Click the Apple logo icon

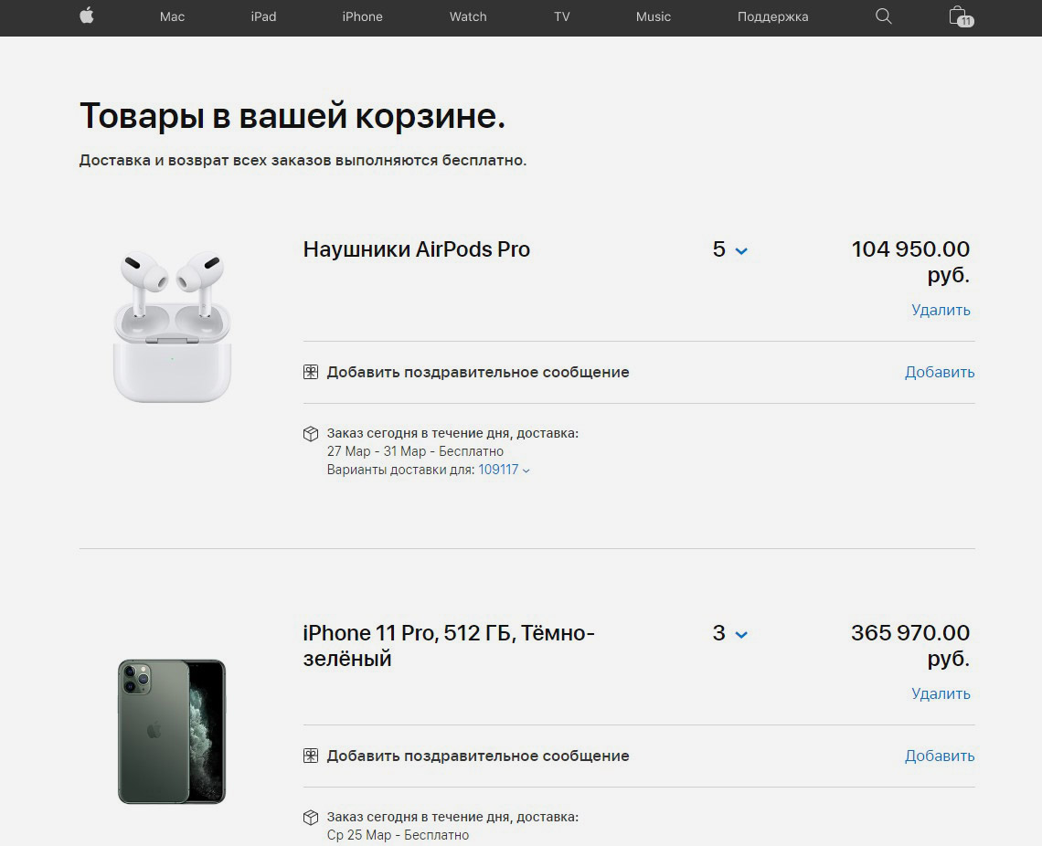[x=87, y=16]
